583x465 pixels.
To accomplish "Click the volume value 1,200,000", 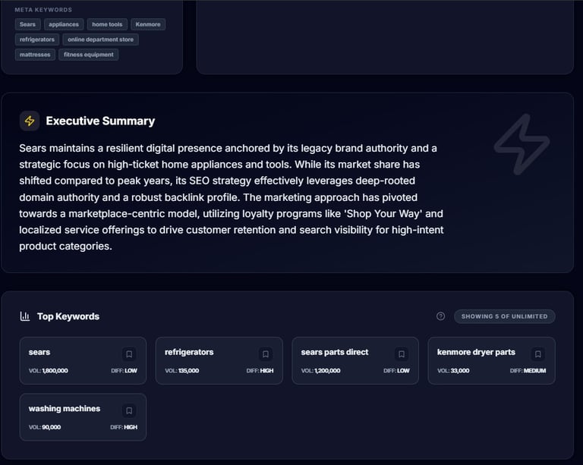I will (x=328, y=371).
